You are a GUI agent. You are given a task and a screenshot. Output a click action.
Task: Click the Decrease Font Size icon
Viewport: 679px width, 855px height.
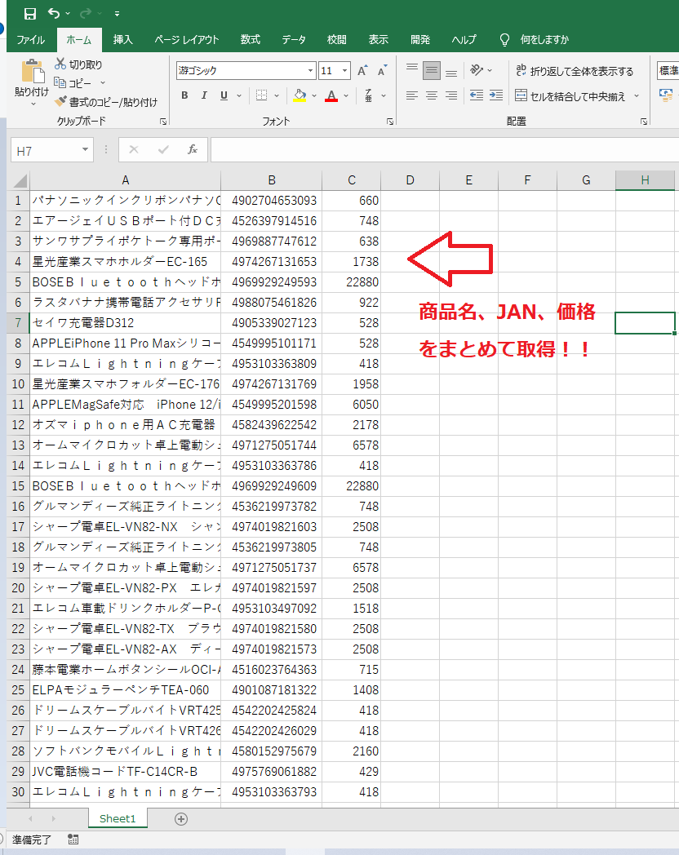pyautogui.click(x=382, y=71)
